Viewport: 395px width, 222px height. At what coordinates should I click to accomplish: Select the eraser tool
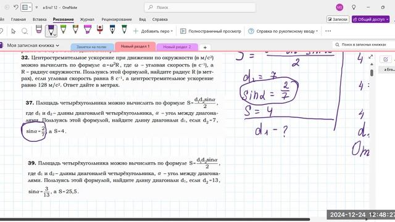coord(39,30)
